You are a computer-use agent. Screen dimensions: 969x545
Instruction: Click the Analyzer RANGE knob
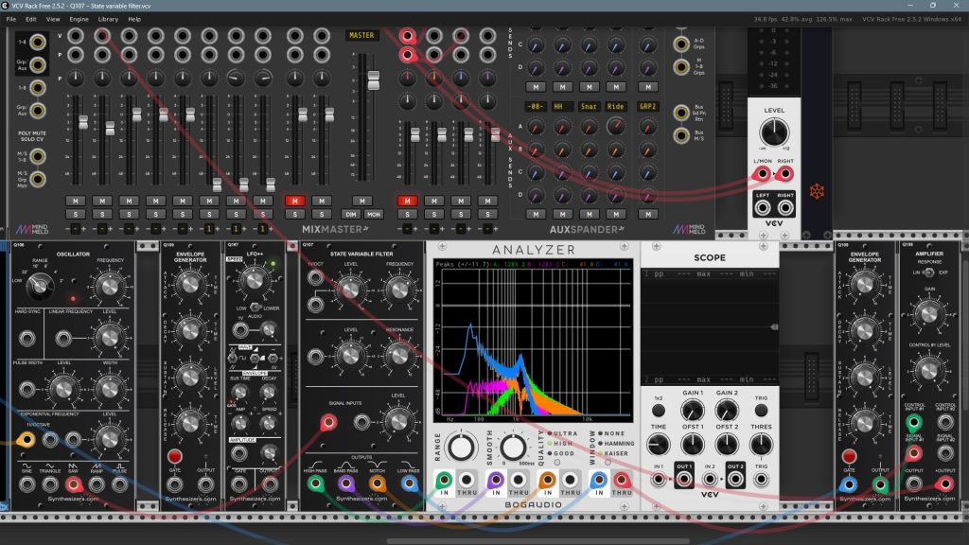pos(461,448)
